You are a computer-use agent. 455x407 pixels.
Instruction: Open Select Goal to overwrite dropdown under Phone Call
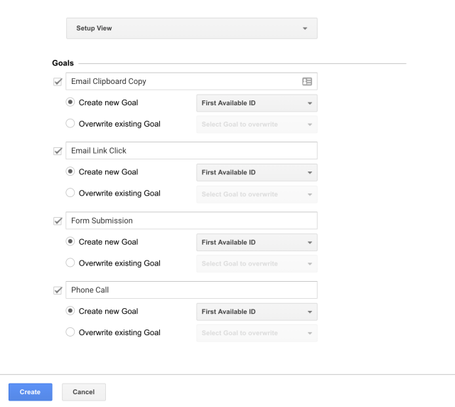point(257,333)
